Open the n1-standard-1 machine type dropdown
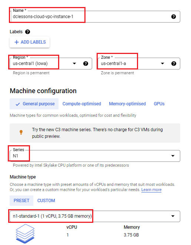This screenshot has height=245, width=191. 95,216
